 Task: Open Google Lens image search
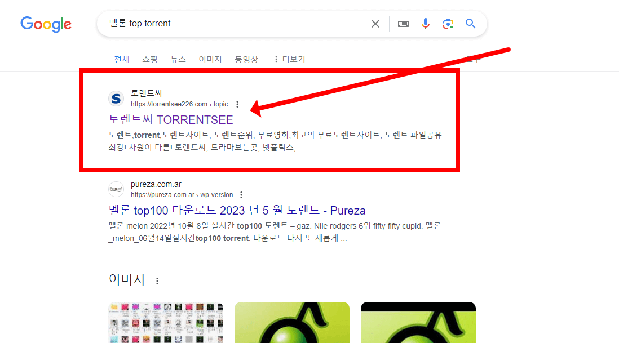pos(448,24)
